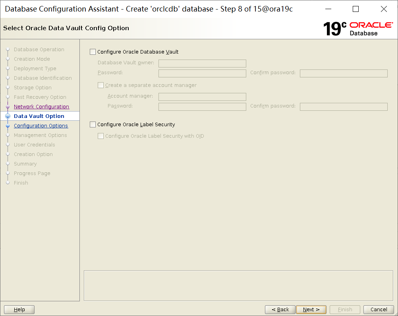Viewport: 398px width, 316px height.
Task: Click the Configuration Options step bullet
Action: point(8,125)
